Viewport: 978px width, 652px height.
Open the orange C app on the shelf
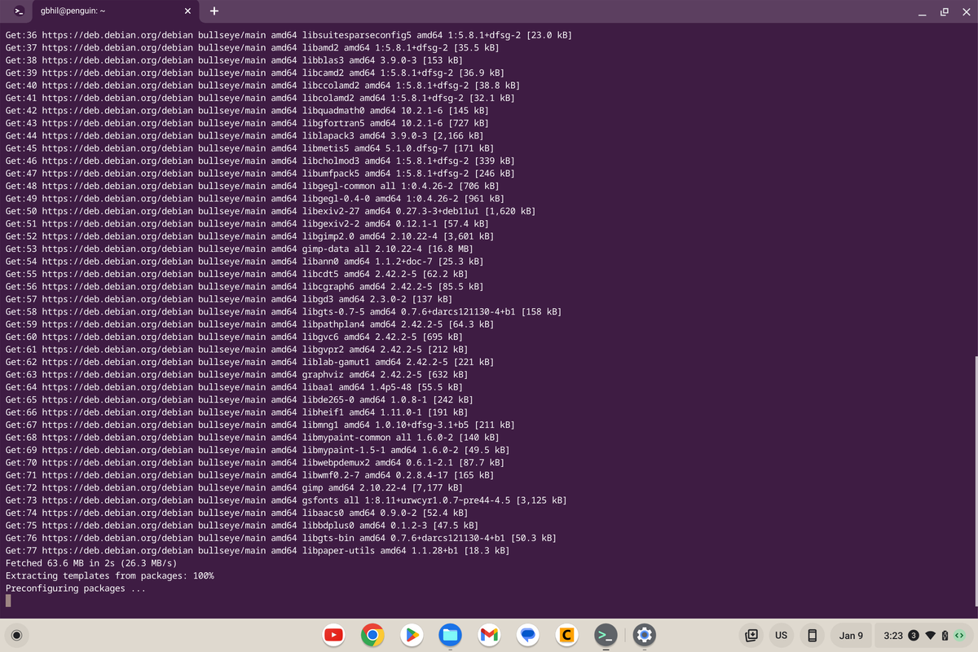(566, 635)
